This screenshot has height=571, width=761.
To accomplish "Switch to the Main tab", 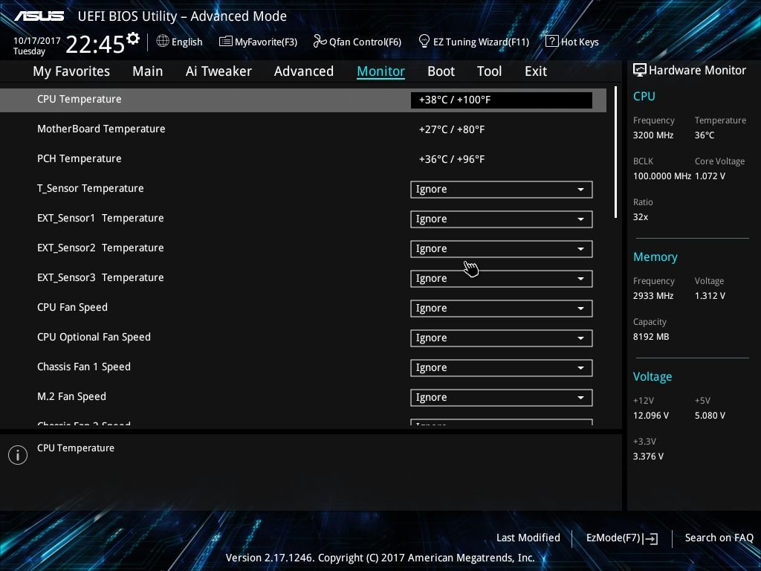I will (x=148, y=71).
